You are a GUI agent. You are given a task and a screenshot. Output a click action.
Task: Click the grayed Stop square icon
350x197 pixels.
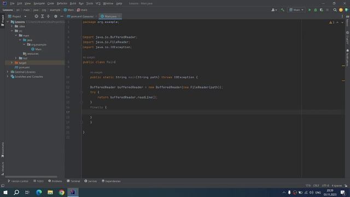[x=328, y=10]
